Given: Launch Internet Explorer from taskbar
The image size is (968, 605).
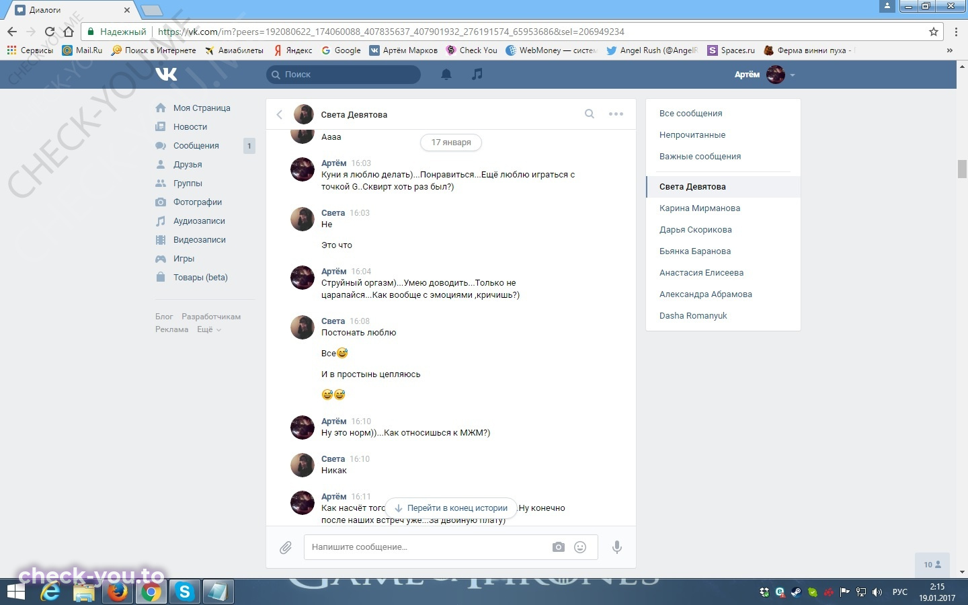Looking at the screenshot, I should (50, 592).
